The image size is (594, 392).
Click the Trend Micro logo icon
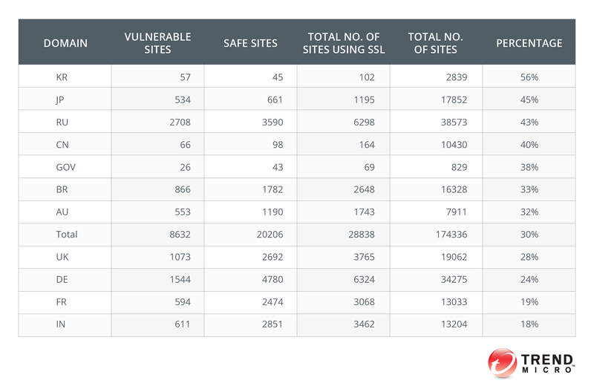[502, 363]
